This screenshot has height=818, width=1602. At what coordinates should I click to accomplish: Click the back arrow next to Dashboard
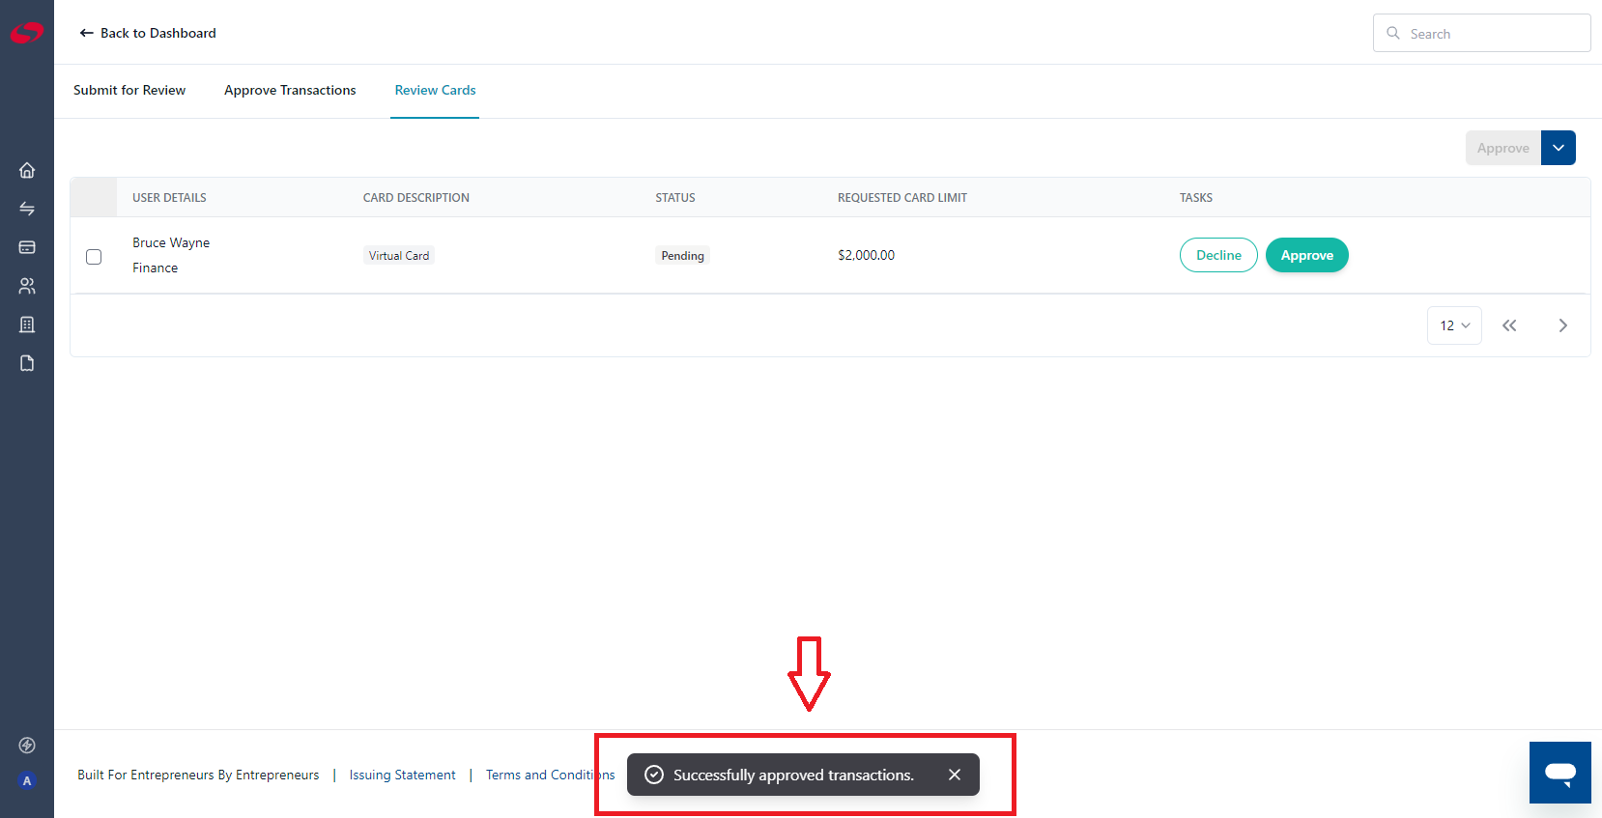87,33
